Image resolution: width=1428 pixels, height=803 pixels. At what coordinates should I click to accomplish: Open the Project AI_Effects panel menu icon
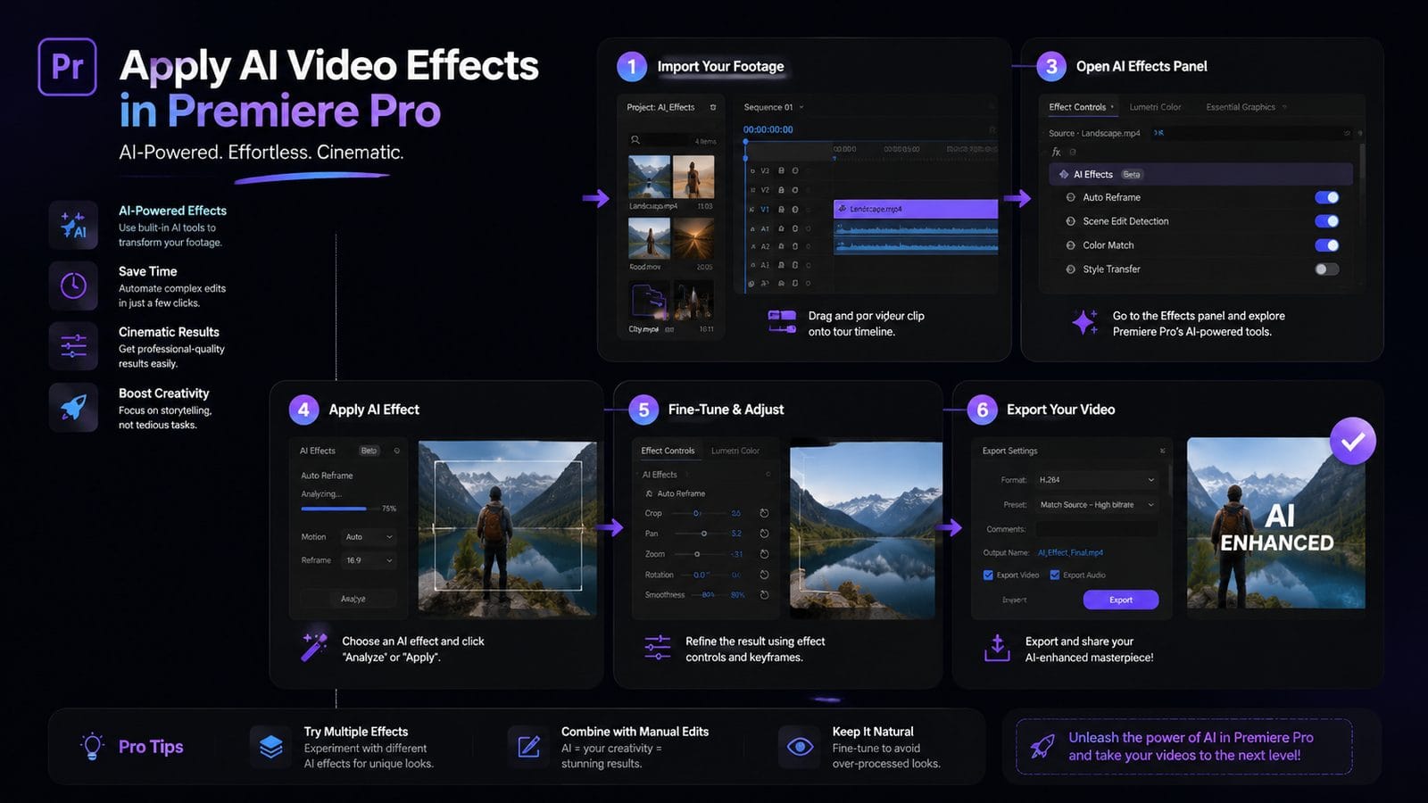click(x=712, y=107)
